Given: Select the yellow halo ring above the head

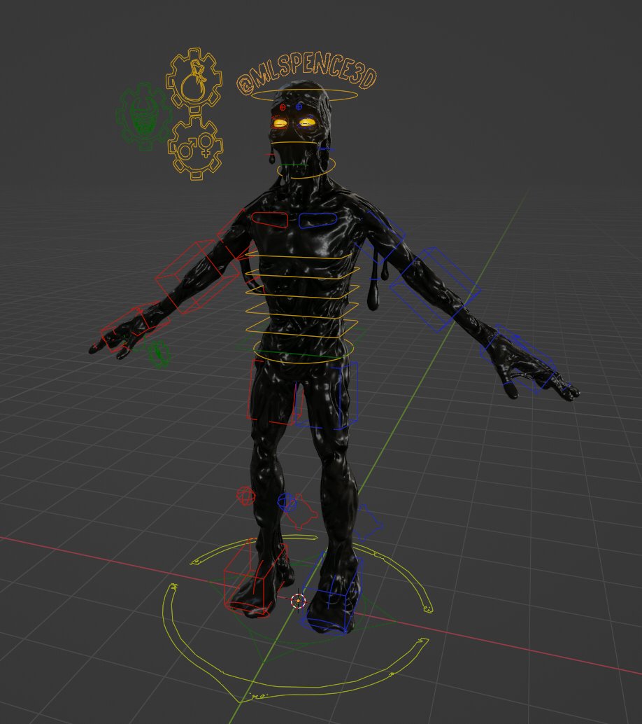Looking at the screenshot, I should 304,96.
